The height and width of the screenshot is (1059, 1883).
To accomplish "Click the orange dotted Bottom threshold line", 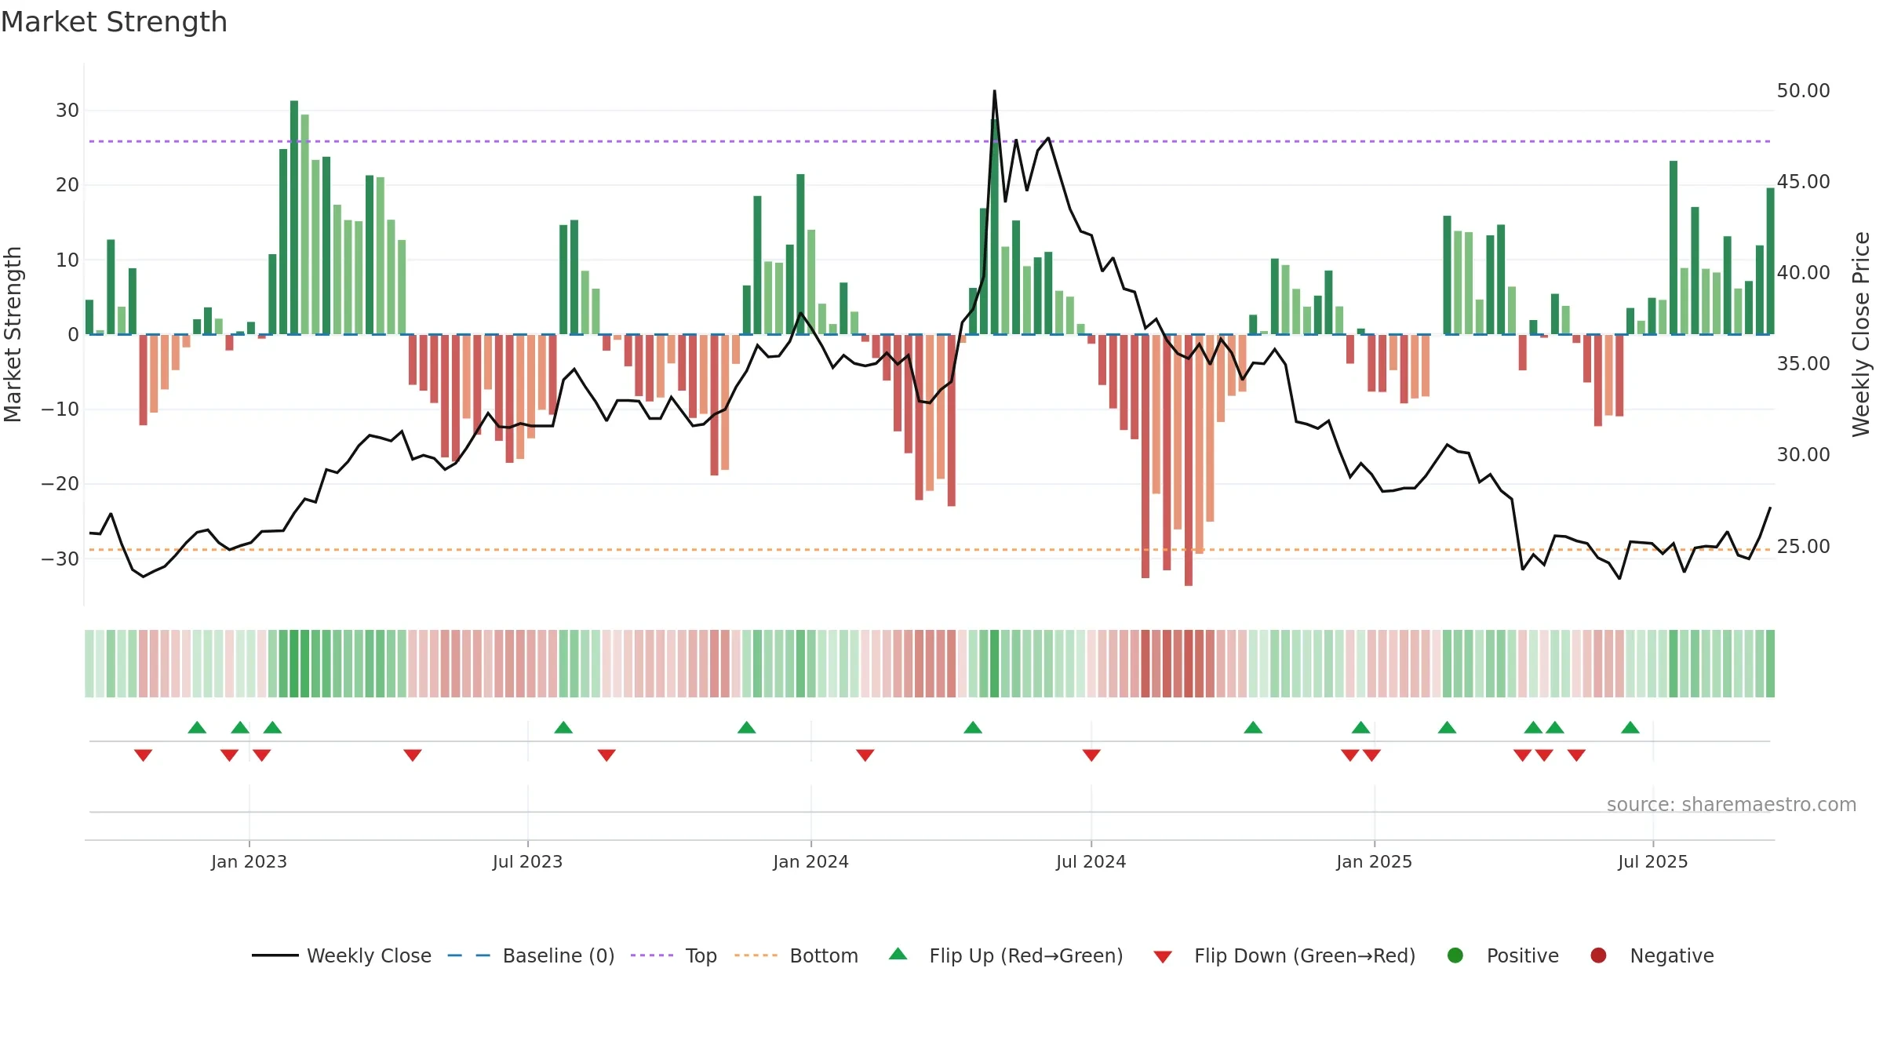I will coord(930,549).
